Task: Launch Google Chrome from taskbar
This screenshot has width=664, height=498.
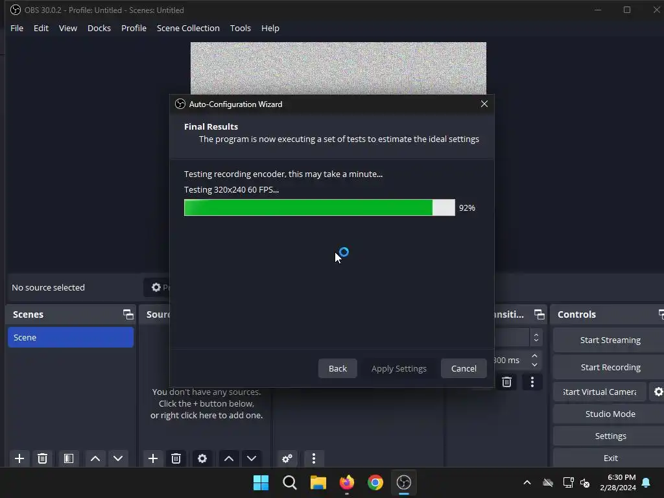Action: click(375, 482)
